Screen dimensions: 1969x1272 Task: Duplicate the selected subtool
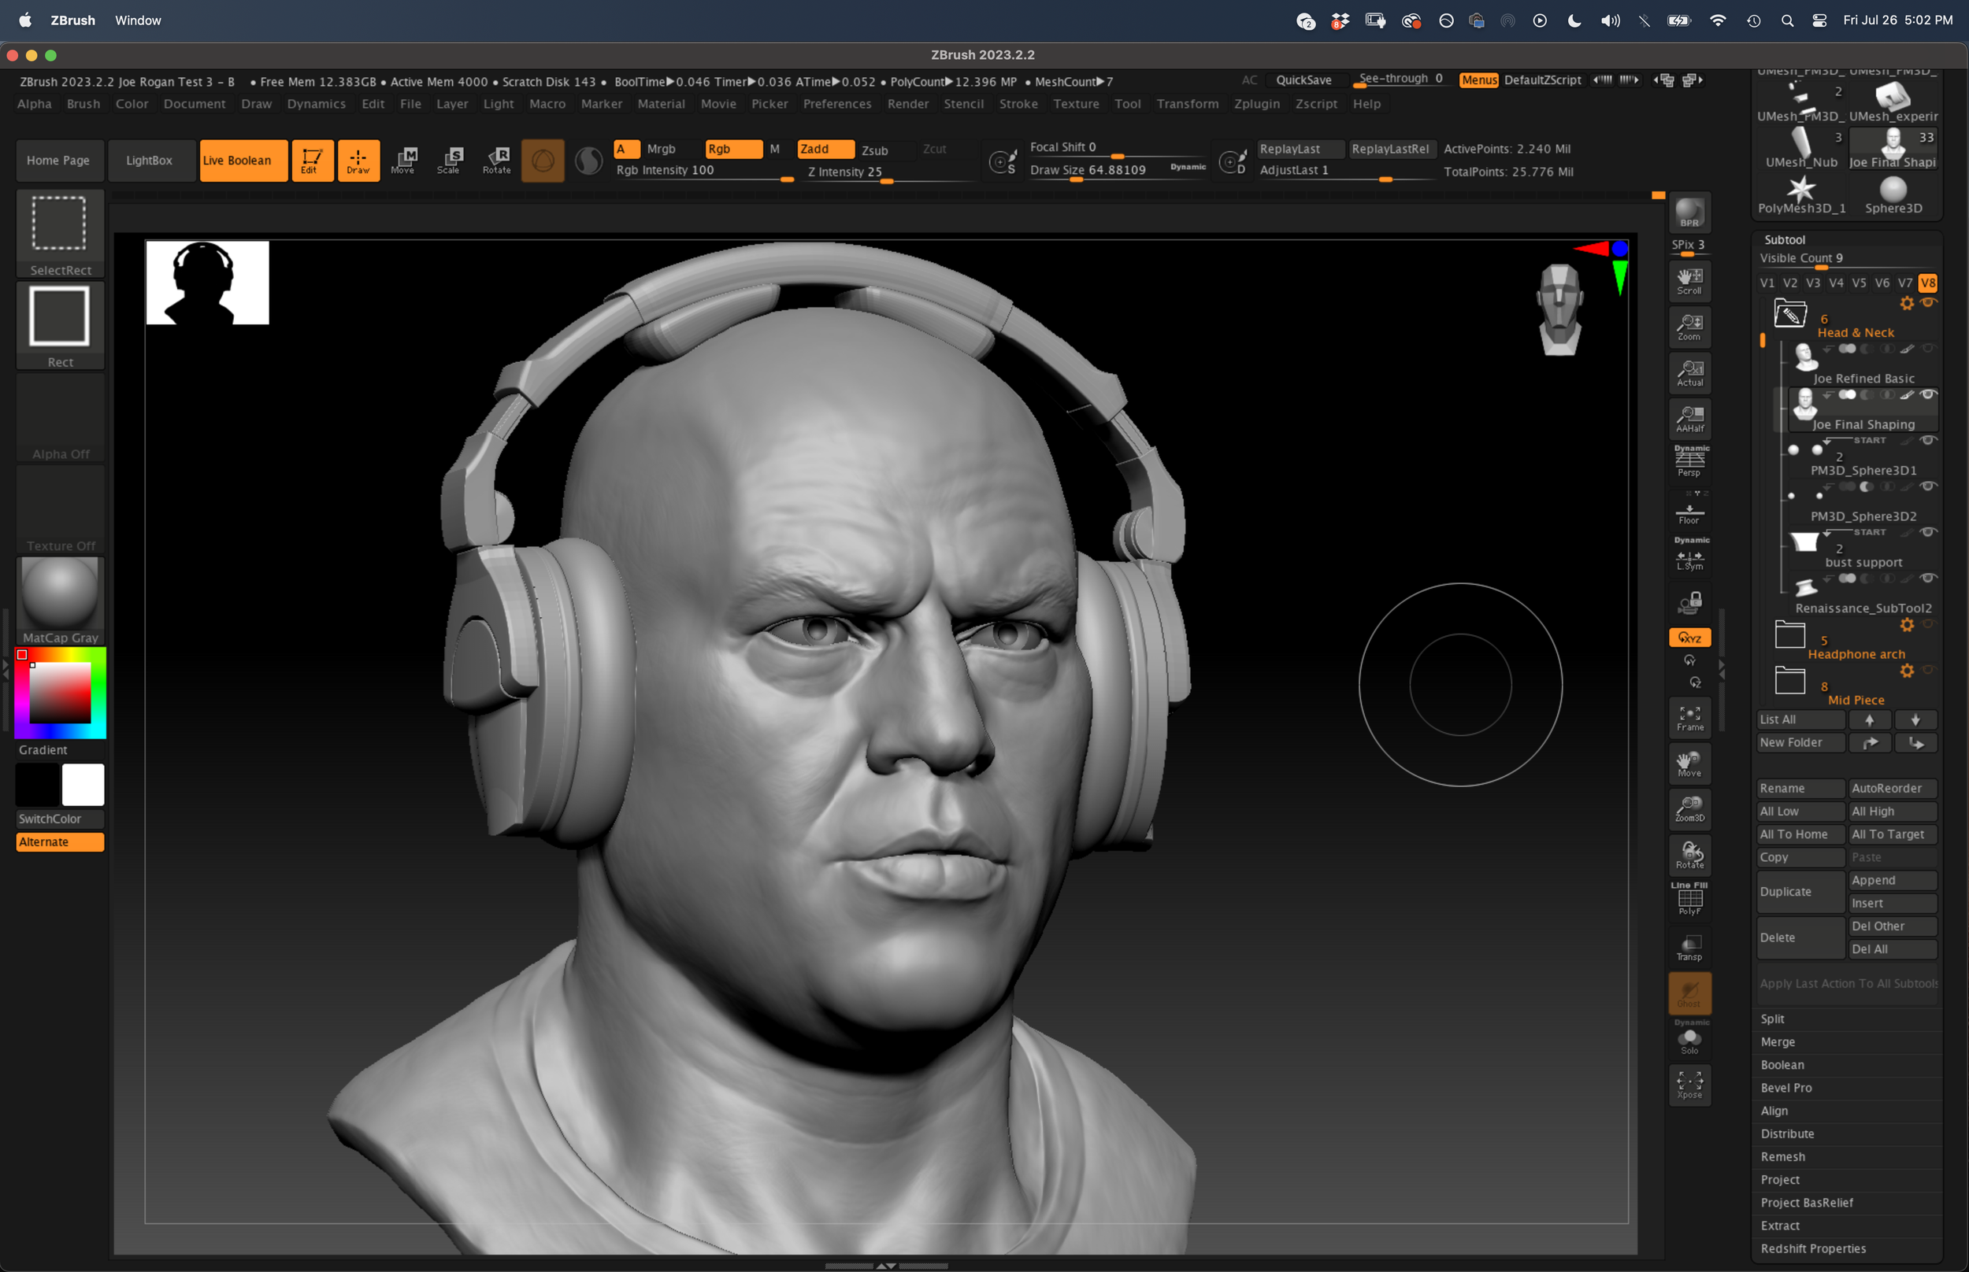[x=1800, y=891]
